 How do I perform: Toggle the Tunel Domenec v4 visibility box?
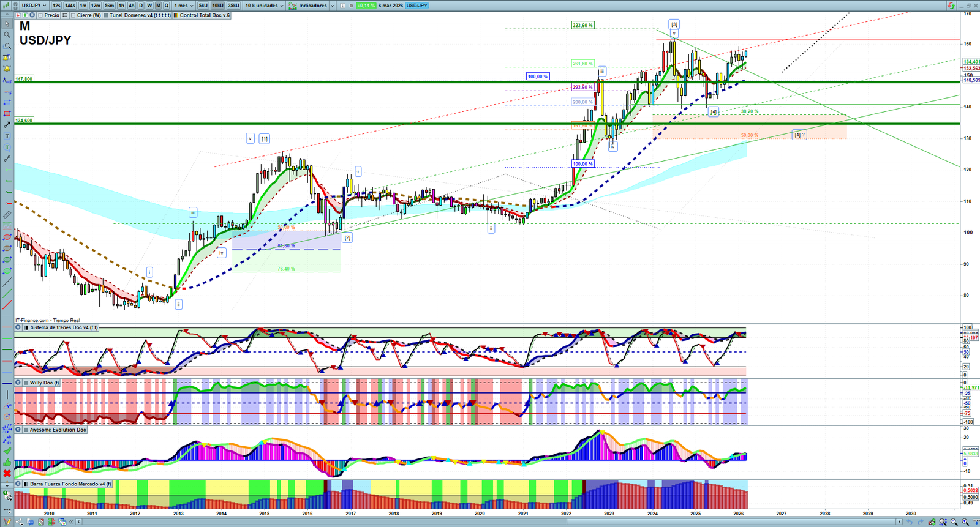tap(106, 15)
